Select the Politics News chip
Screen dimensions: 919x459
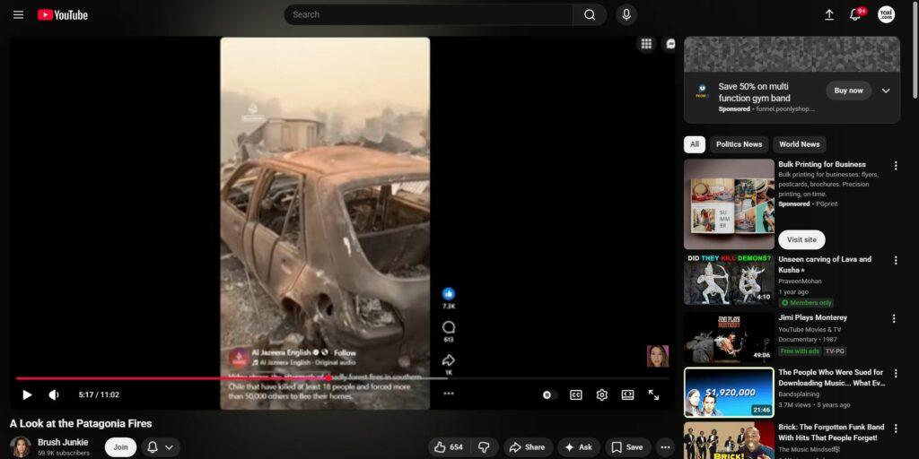pyautogui.click(x=739, y=144)
